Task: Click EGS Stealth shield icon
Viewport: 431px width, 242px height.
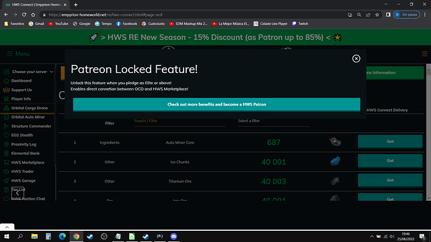Action: (6, 135)
